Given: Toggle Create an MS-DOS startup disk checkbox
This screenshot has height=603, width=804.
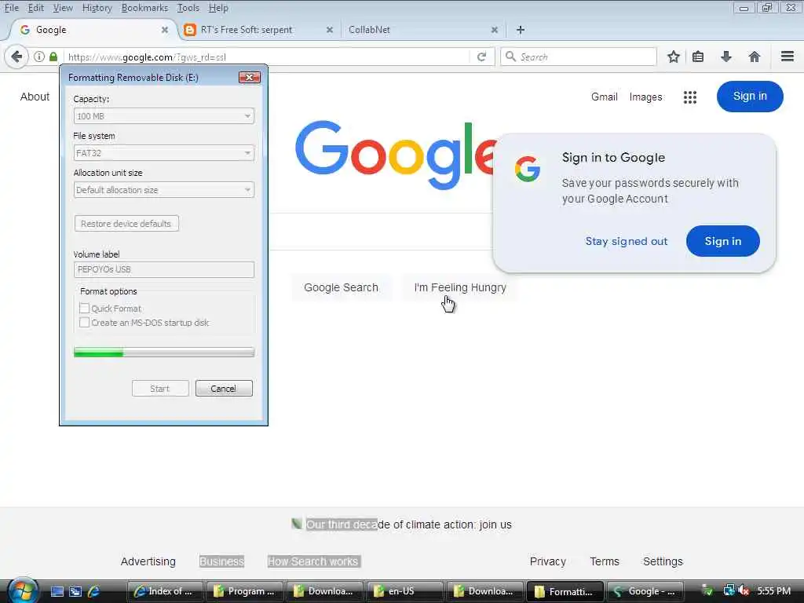Looking at the screenshot, I should 84,323.
